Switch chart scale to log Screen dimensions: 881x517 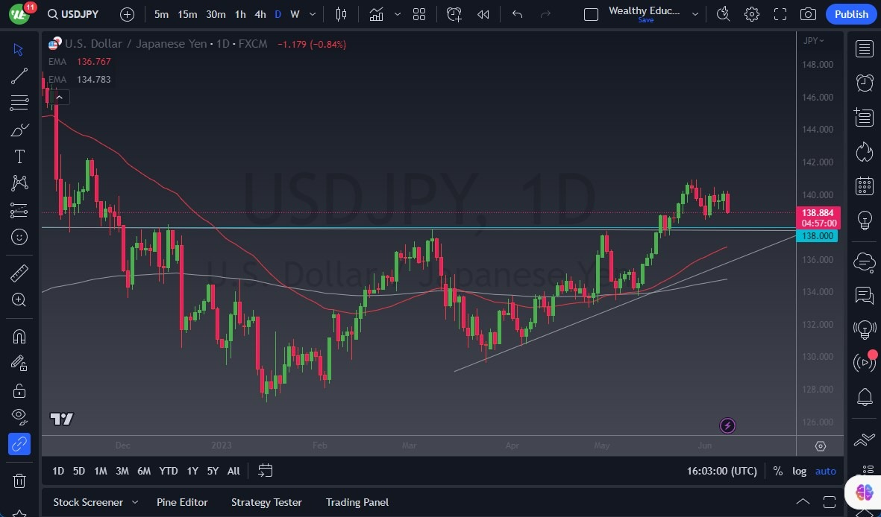point(799,471)
